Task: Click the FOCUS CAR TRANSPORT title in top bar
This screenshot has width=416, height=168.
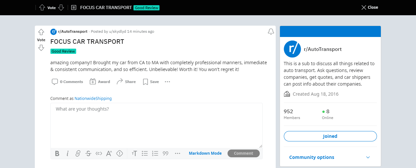Action: coord(106,7)
